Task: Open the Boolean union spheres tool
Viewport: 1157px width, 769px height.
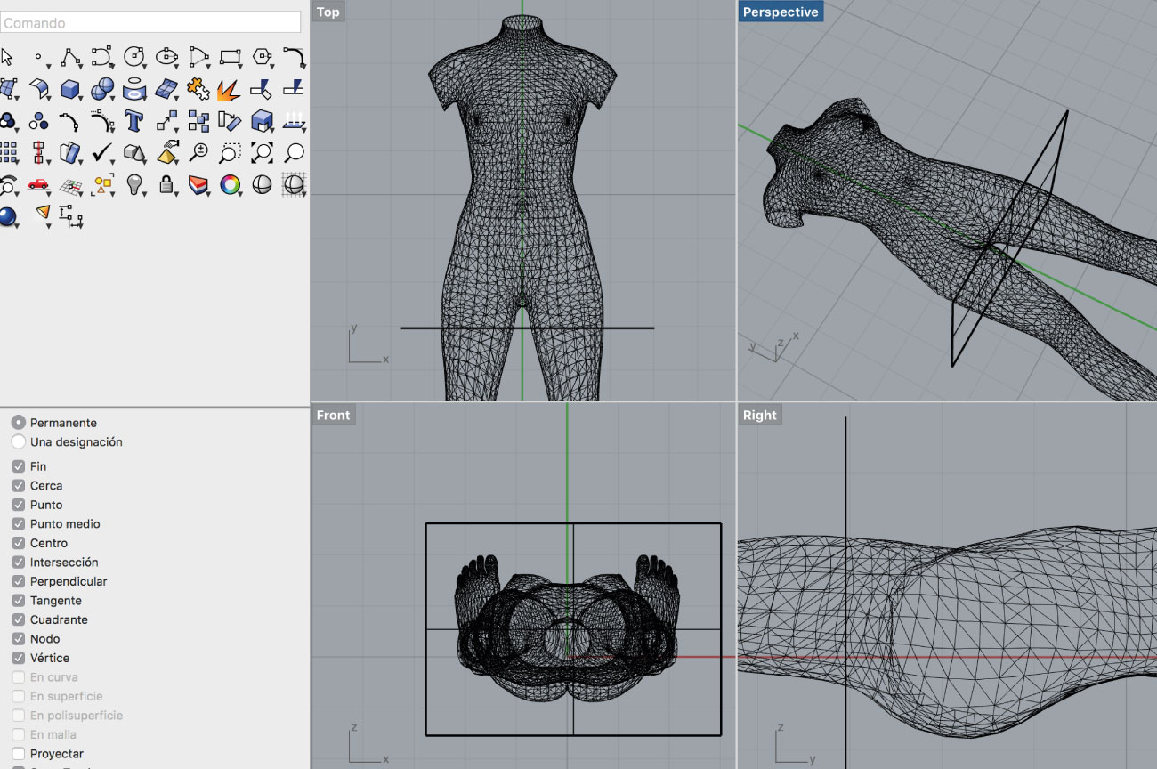Action: click(102, 89)
